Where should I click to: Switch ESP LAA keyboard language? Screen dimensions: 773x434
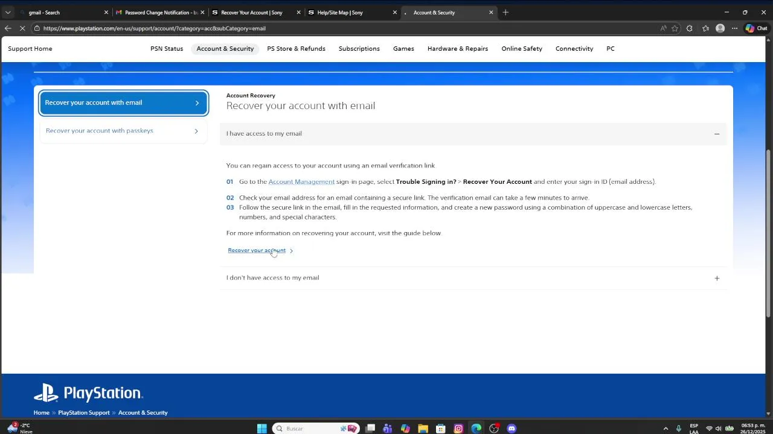point(694,429)
